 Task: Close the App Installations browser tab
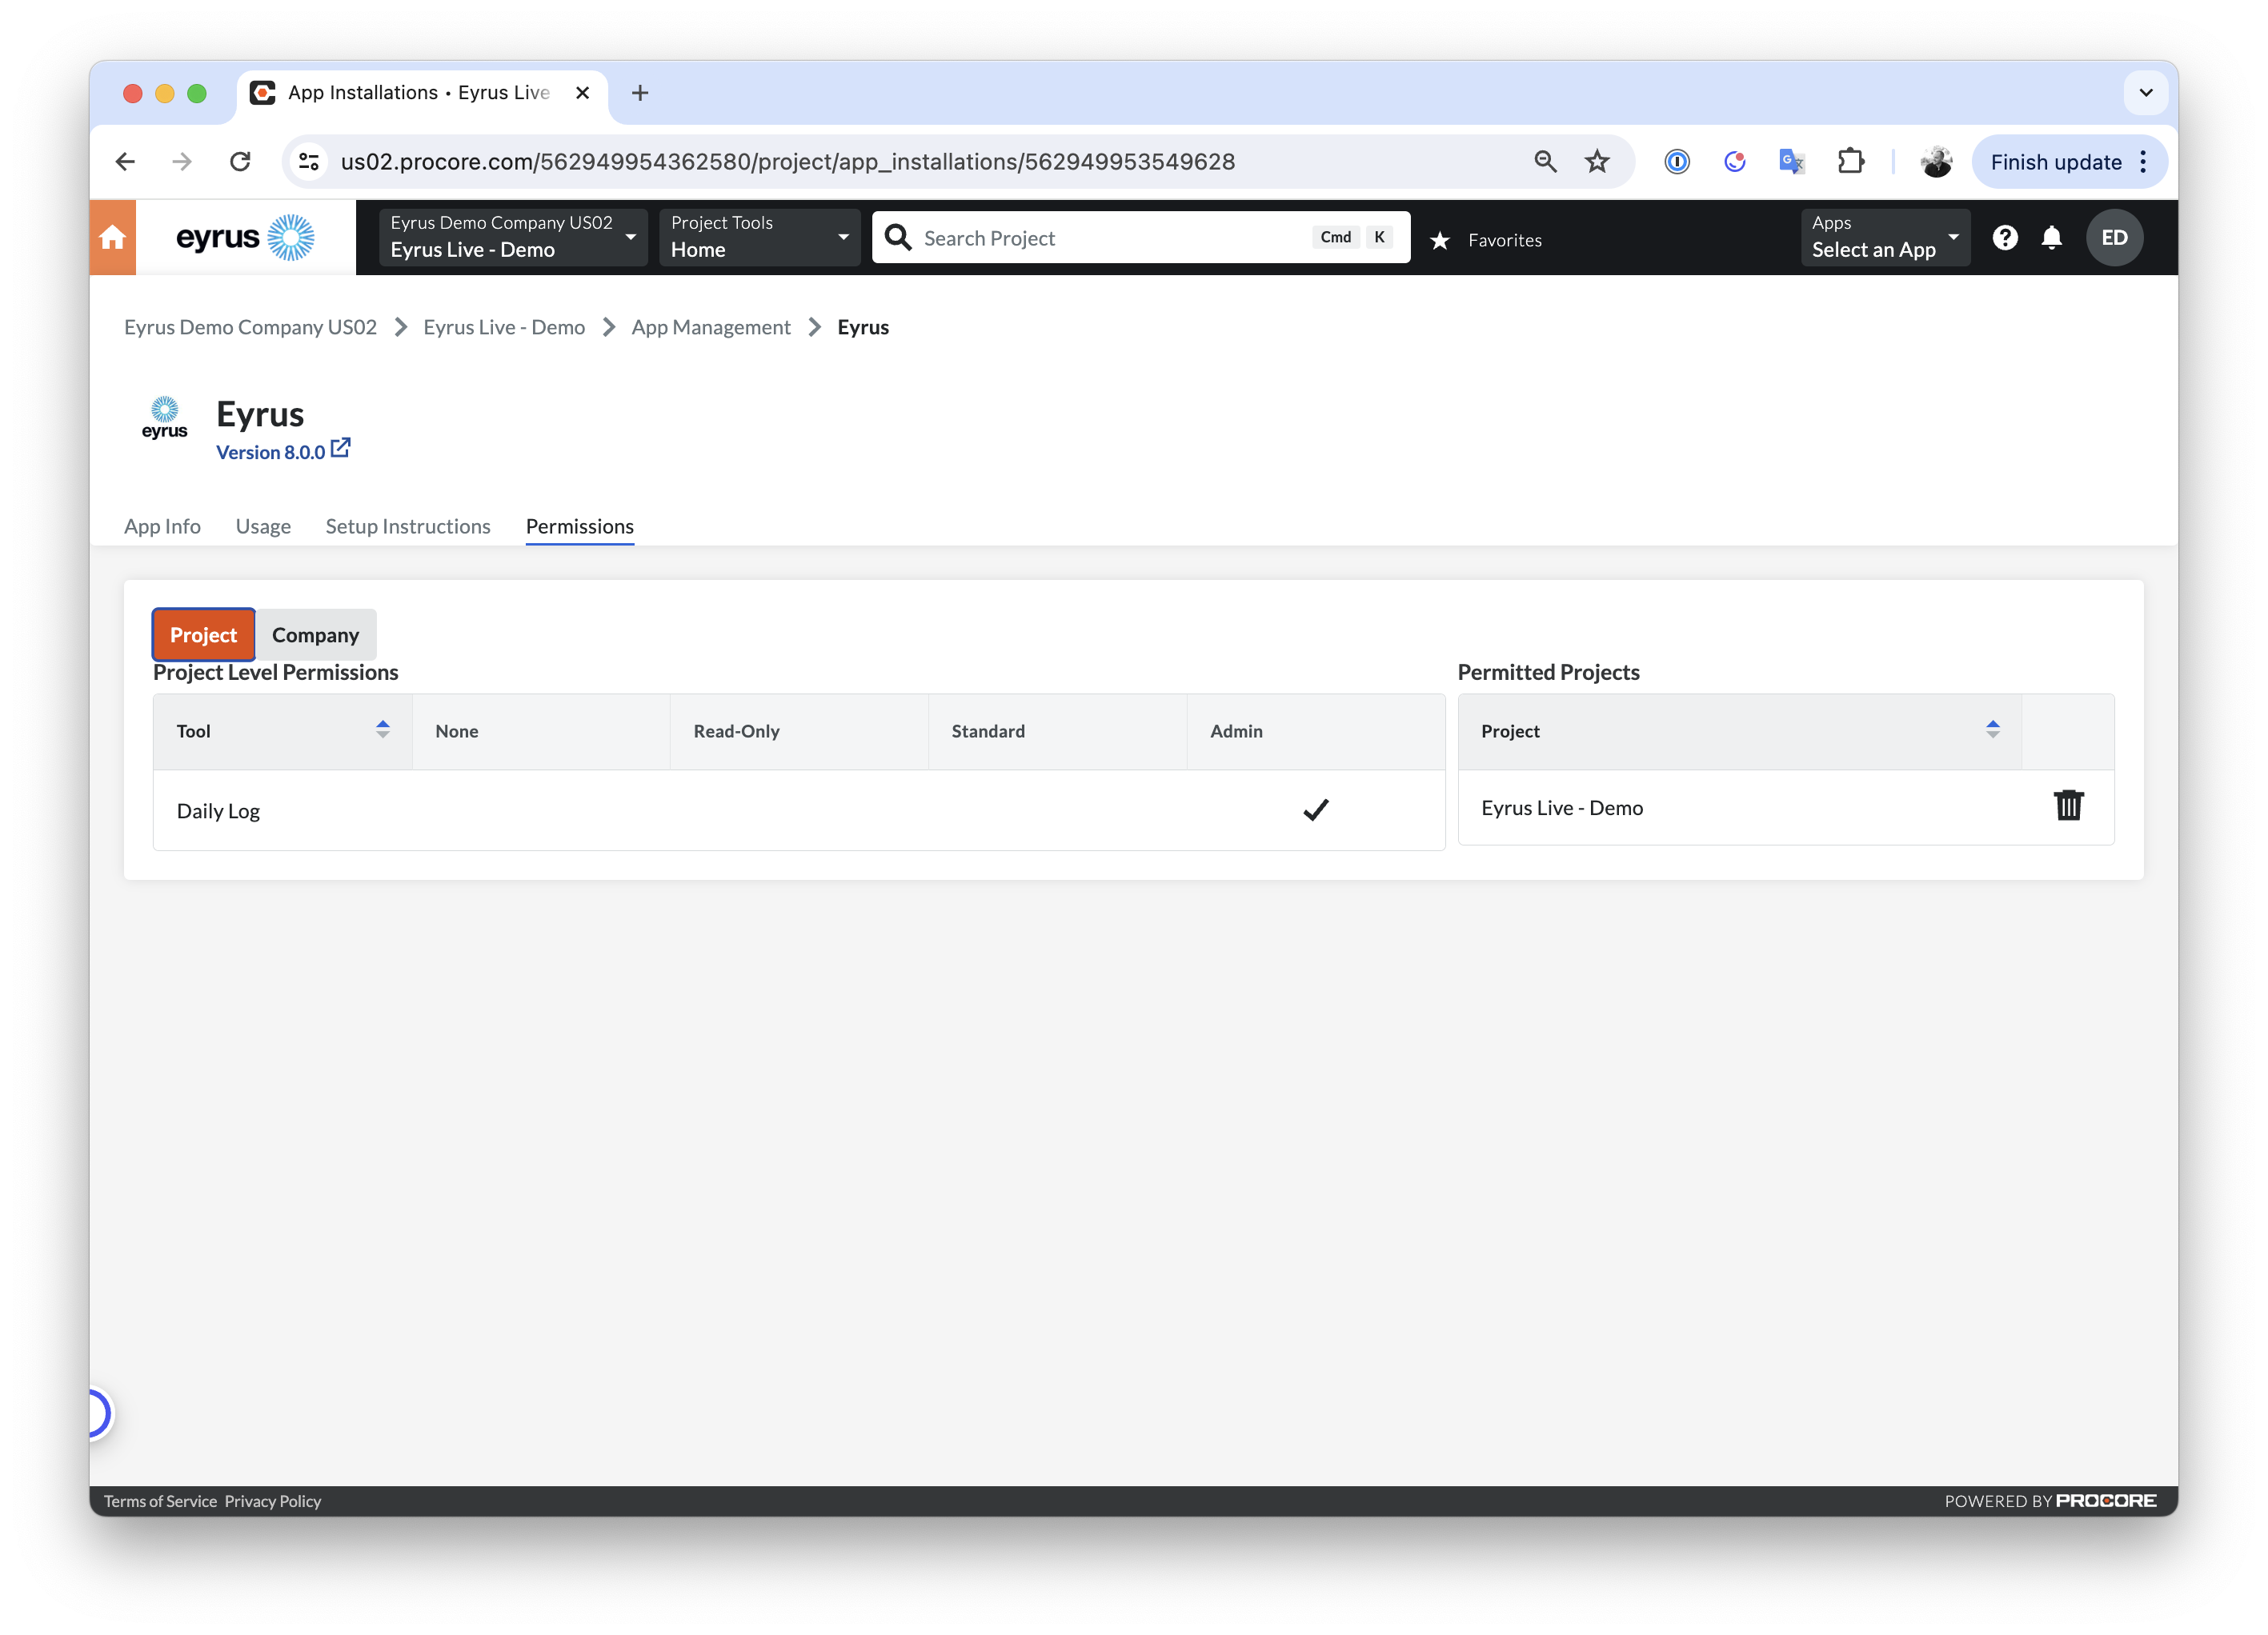[x=582, y=93]
